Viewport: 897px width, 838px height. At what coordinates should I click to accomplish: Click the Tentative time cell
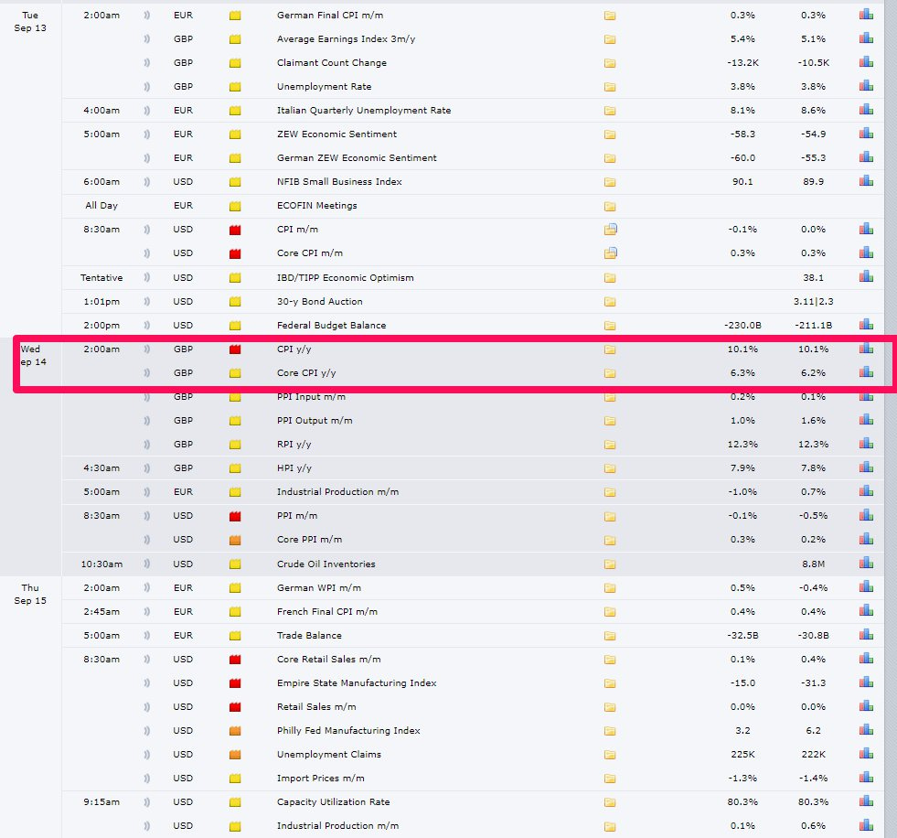[101, 277]
